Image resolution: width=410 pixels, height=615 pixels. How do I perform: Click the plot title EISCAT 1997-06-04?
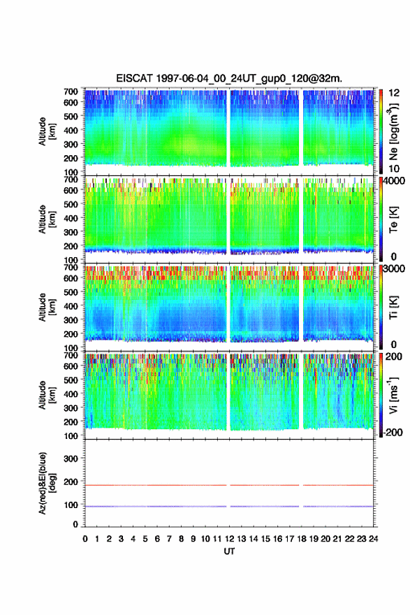(229, 78)
